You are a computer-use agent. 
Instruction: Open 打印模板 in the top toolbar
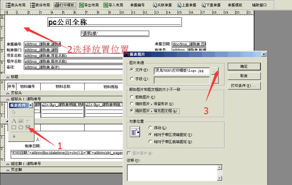tap(65, 5)
